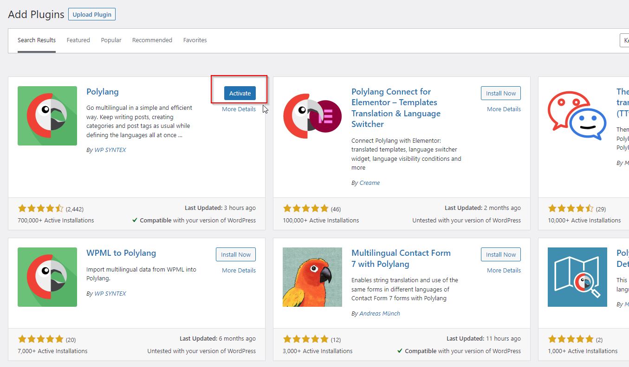
Task: Open WPML to Polylang title link
Action: (121, 253)
